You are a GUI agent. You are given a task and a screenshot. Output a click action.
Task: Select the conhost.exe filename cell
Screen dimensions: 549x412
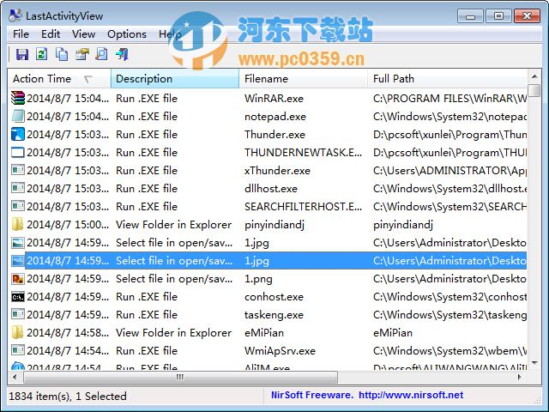274,297
